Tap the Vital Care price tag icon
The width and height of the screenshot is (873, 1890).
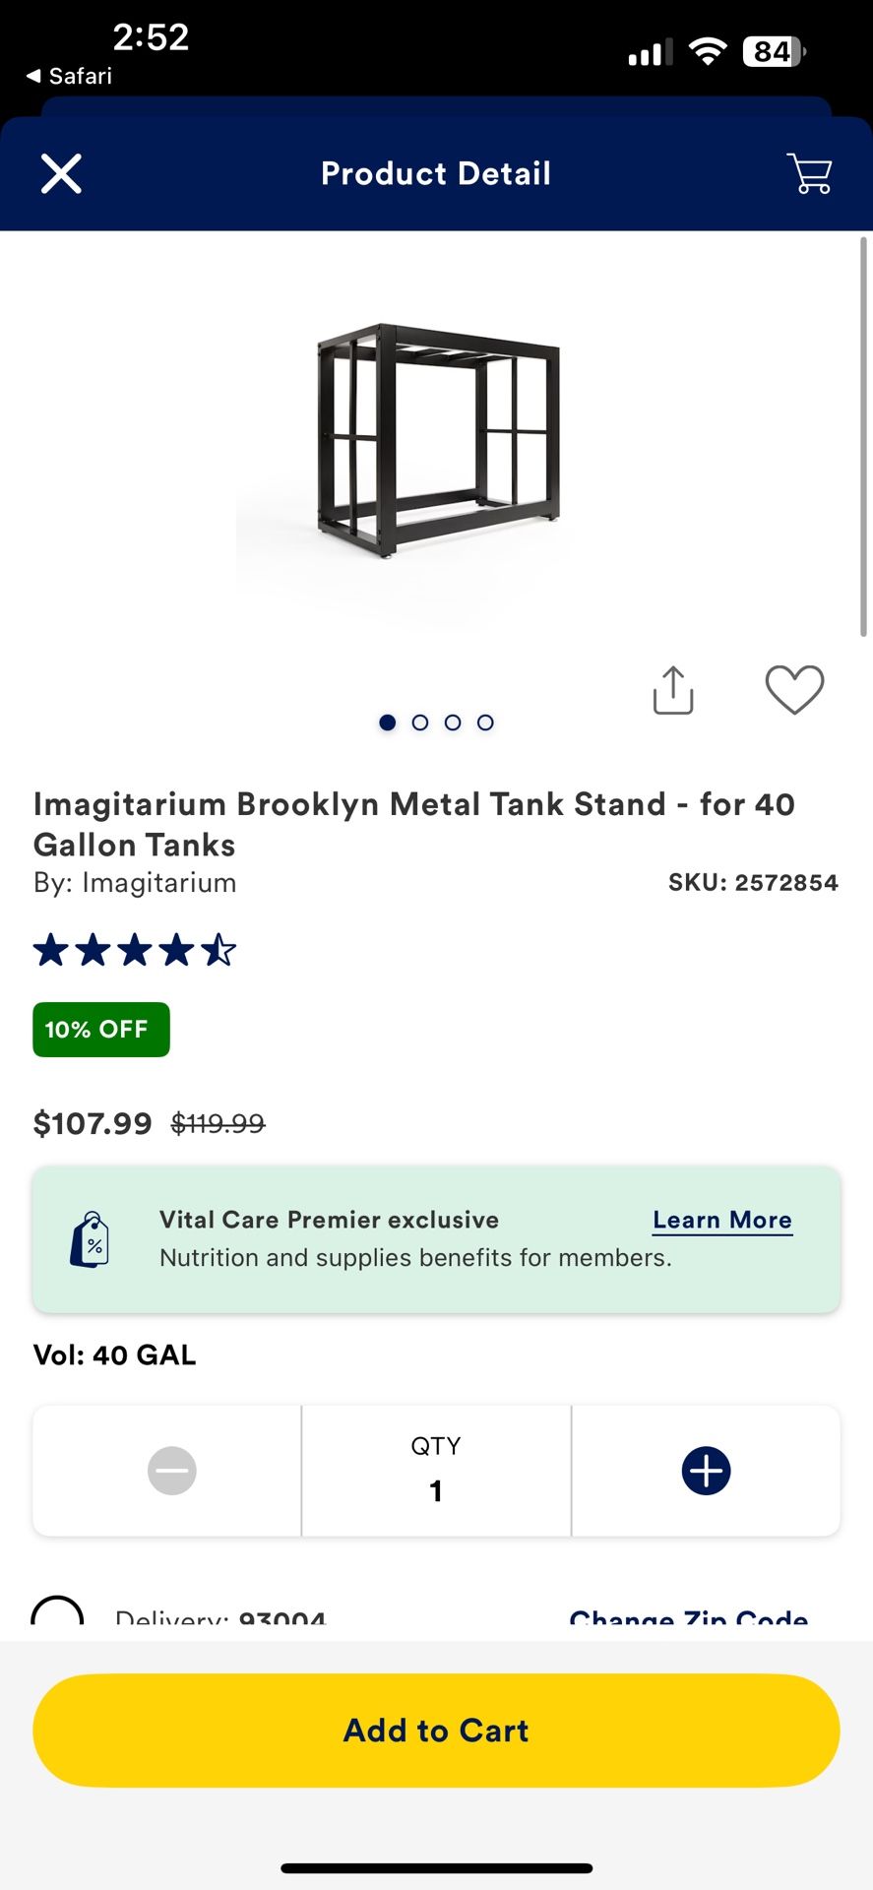coord(90,1239)
